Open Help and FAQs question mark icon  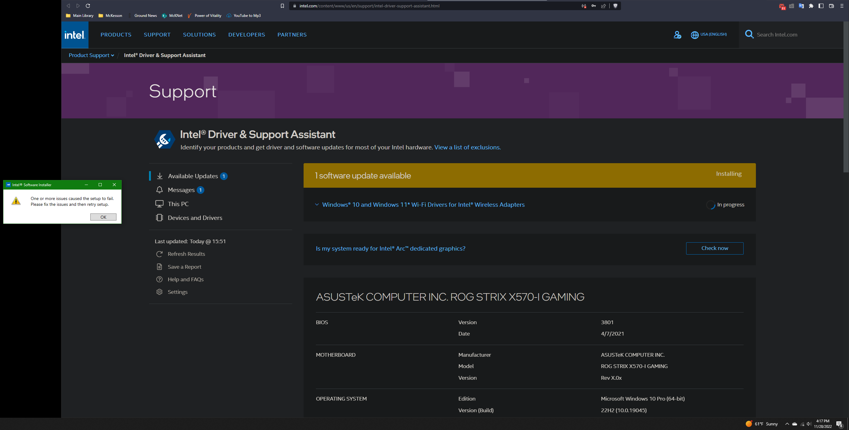159,279
